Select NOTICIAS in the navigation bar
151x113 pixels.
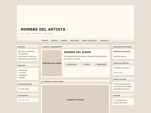75,40
